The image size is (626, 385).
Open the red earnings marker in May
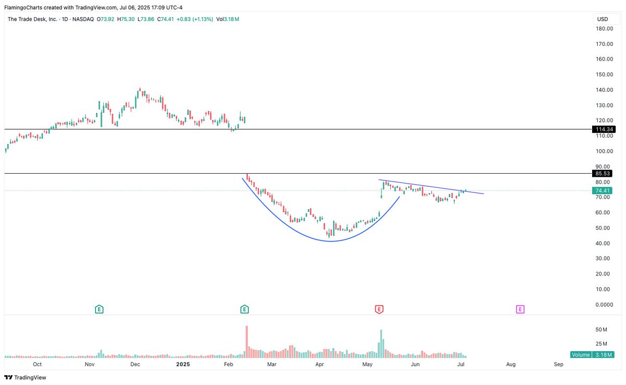coord(379,309)
